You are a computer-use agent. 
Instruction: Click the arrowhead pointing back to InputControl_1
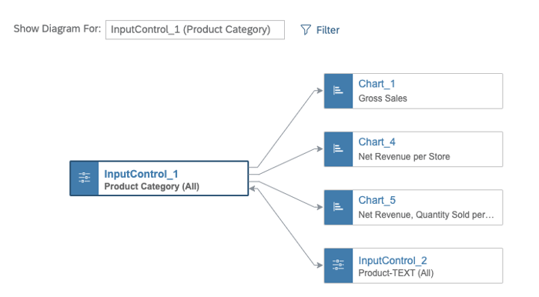pyautogui.click(x=253, y=189)
